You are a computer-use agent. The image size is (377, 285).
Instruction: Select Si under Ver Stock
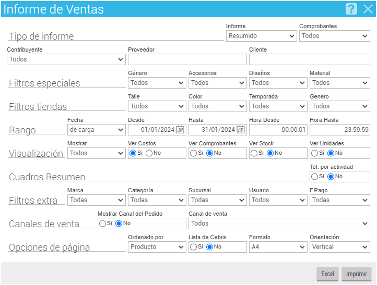coord(254,153)
